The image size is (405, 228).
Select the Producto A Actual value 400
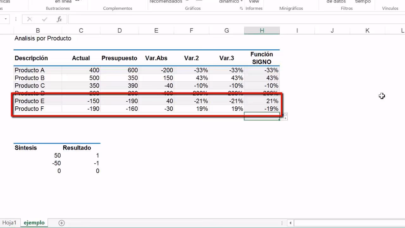point(81,70)
